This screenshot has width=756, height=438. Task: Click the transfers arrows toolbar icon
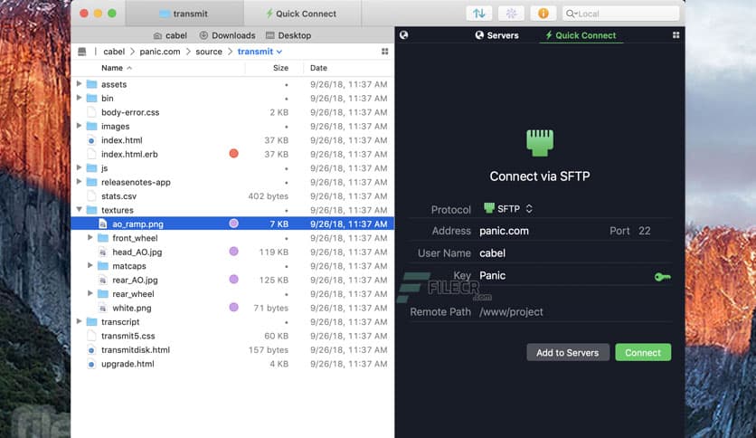(x=480, y=14)
